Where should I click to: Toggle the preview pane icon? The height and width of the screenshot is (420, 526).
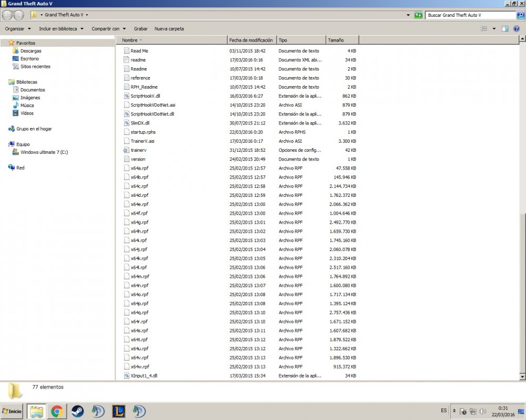tap(505, 29)
